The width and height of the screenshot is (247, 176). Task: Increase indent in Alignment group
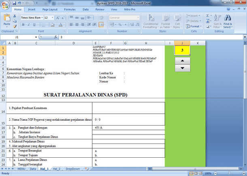pos(94,25)
